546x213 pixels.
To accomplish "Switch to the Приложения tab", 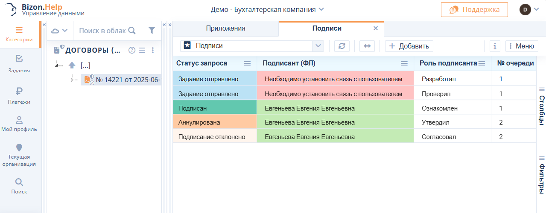I will [x=225, y=28].
